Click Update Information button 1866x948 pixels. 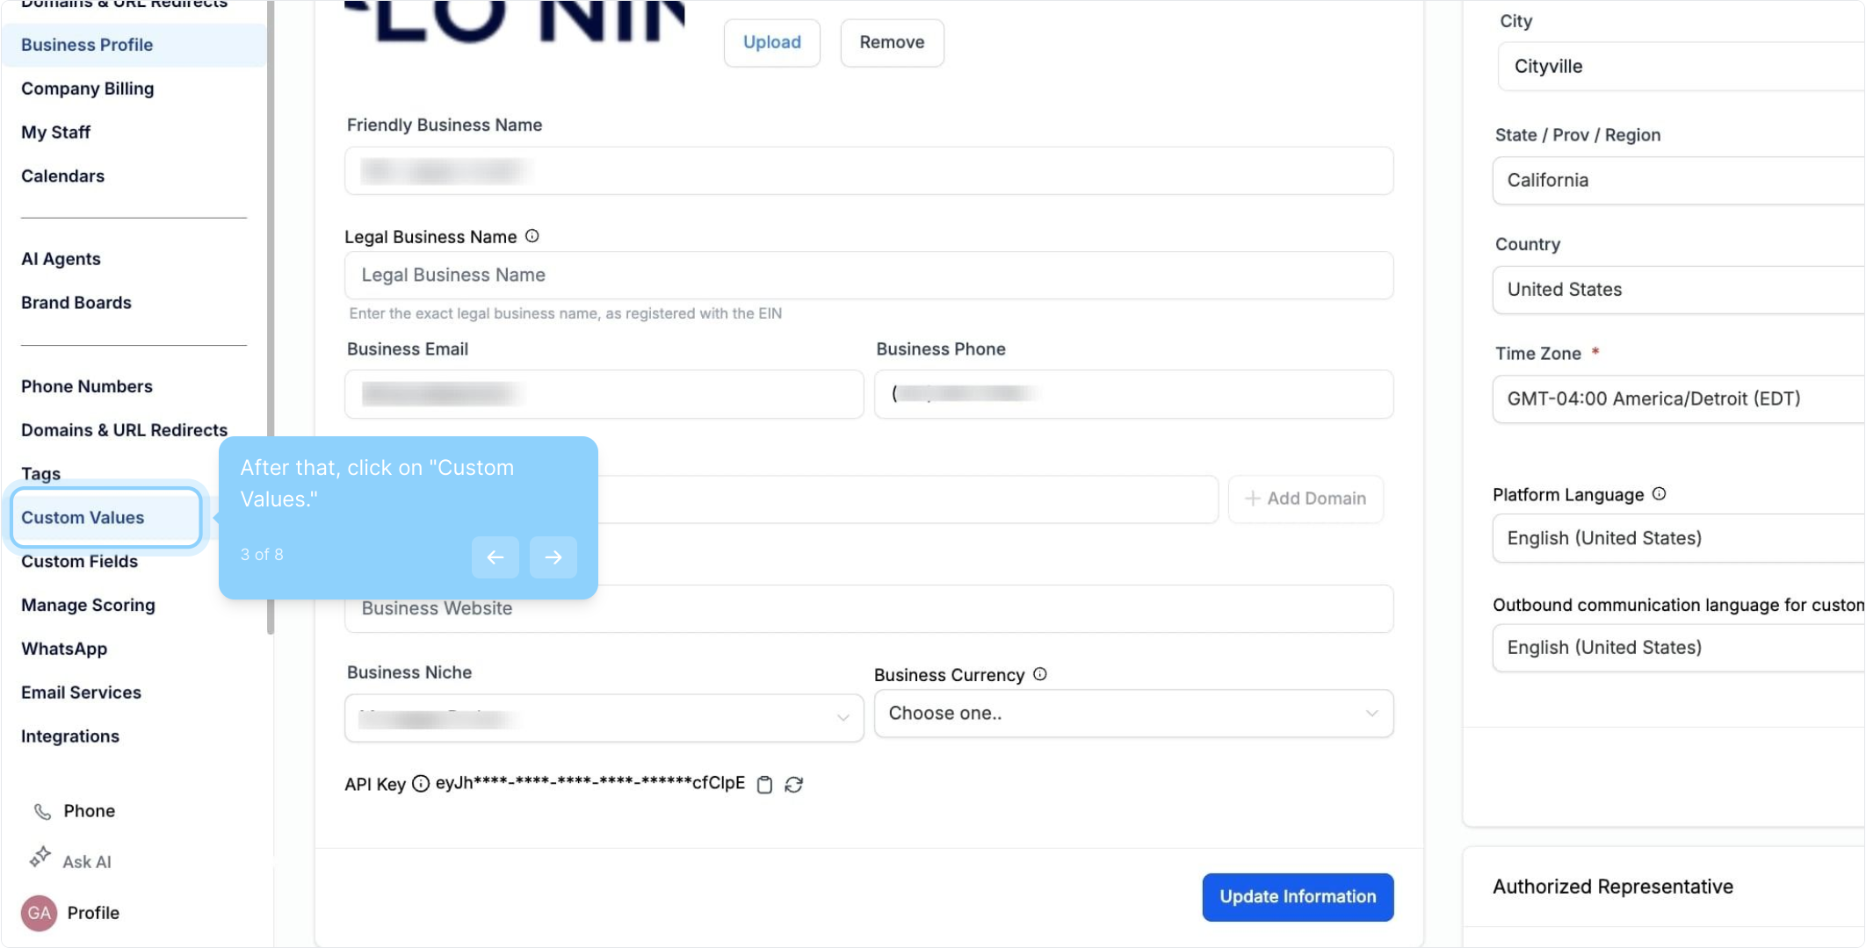pyautogui.click(x=1298, y=897)
